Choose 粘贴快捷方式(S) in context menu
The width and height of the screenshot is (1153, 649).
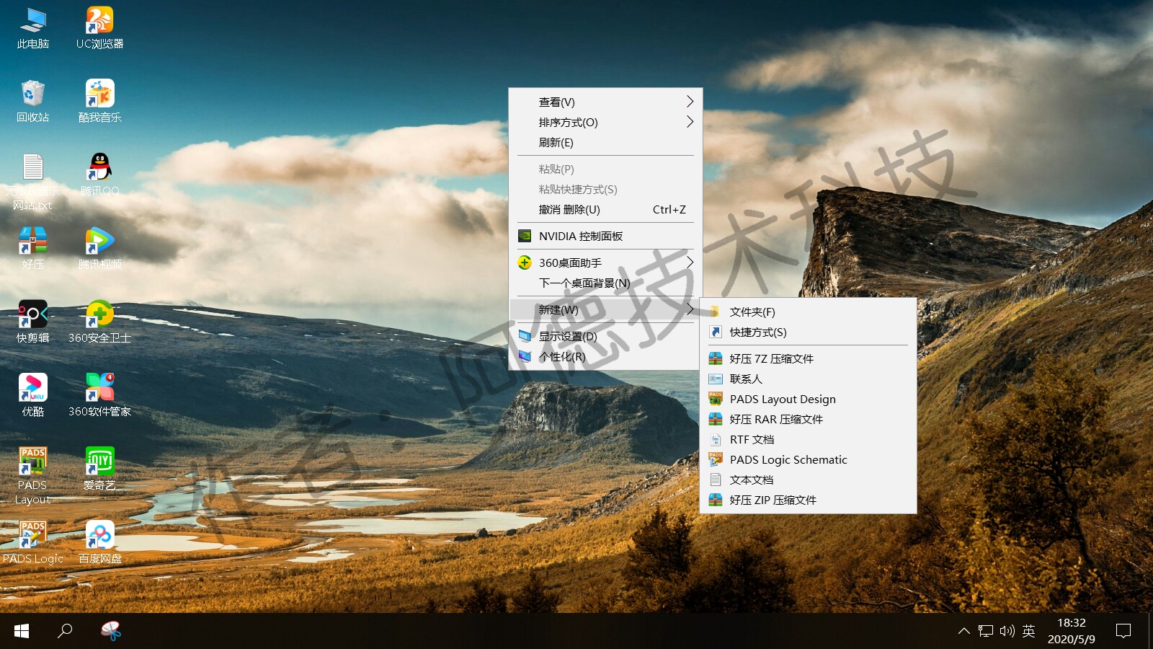605,189
